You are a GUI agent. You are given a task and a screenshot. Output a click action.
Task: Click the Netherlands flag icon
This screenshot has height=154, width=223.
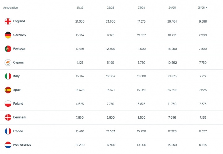(x=8, y=145)
